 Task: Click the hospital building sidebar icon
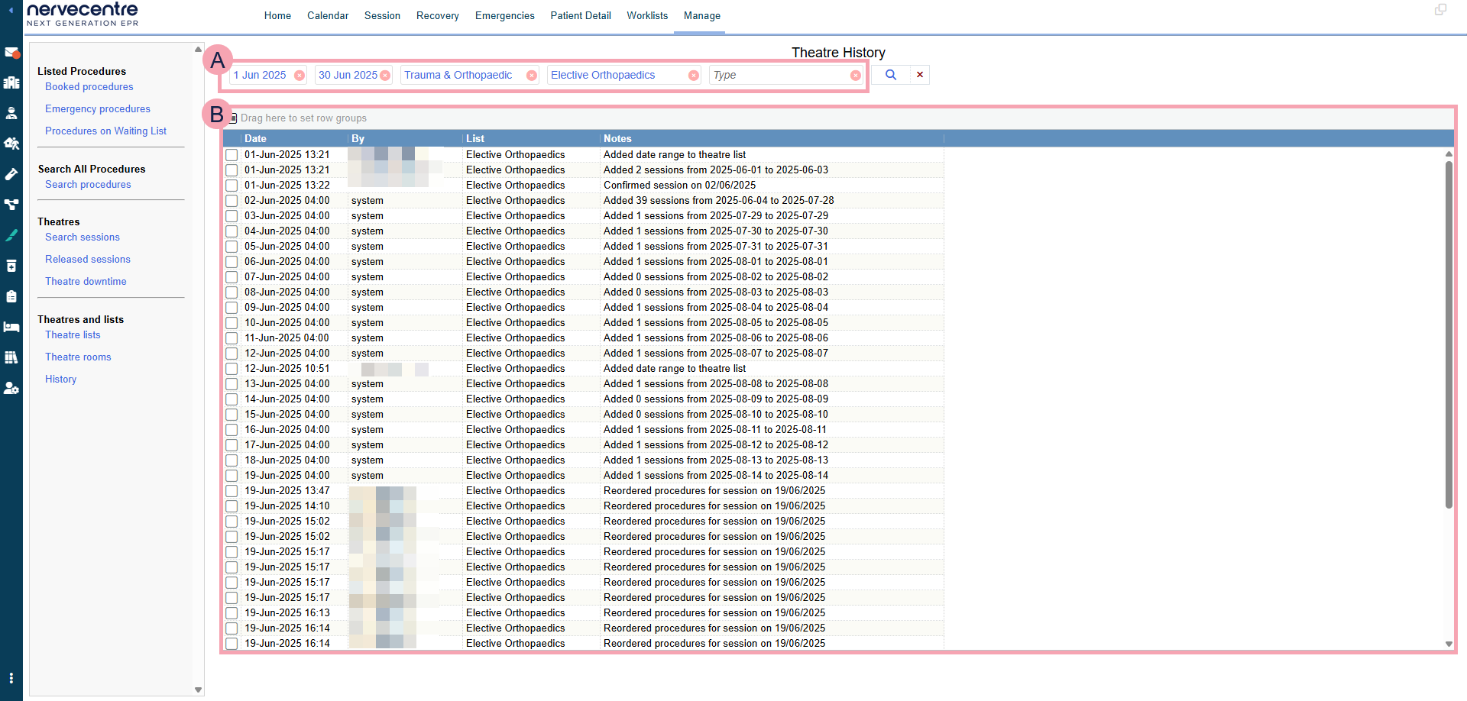11,82
